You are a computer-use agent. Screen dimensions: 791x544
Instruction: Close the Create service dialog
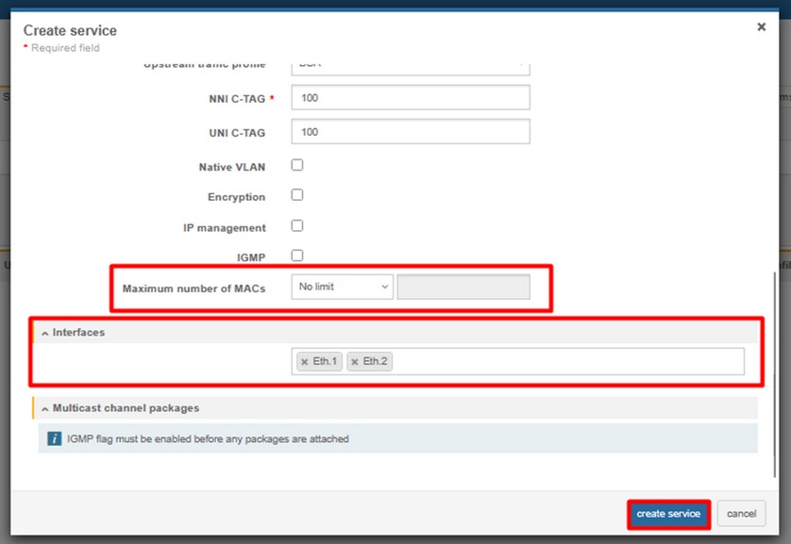[761, 27]
